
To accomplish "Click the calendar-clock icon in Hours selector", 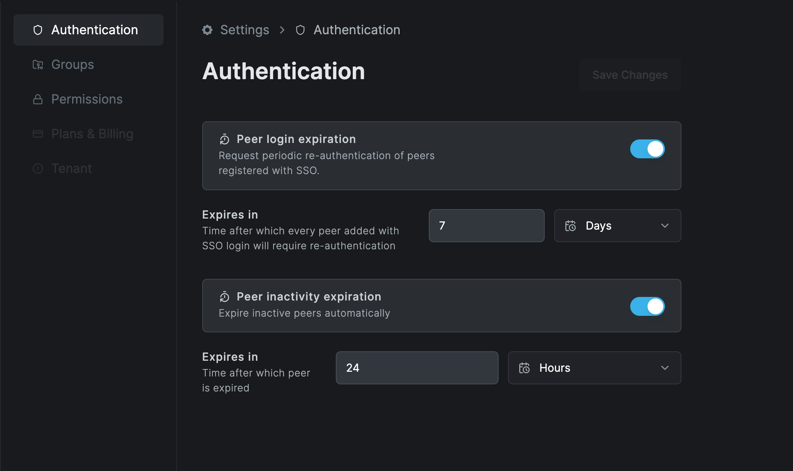I will pos(524,368).
